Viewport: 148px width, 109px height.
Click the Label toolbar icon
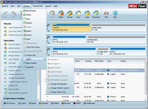pyautogui.click(x=87, y=14)
